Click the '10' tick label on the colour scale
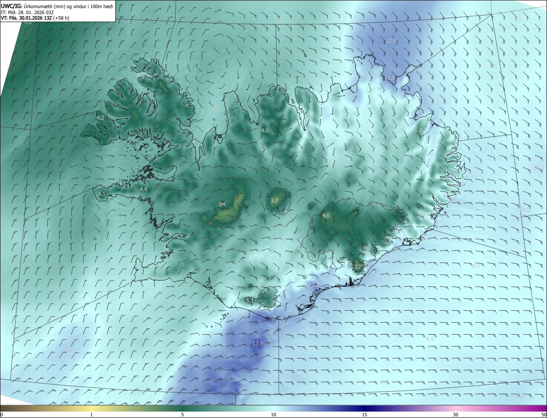The image size is (547, 418). point(273,415)
